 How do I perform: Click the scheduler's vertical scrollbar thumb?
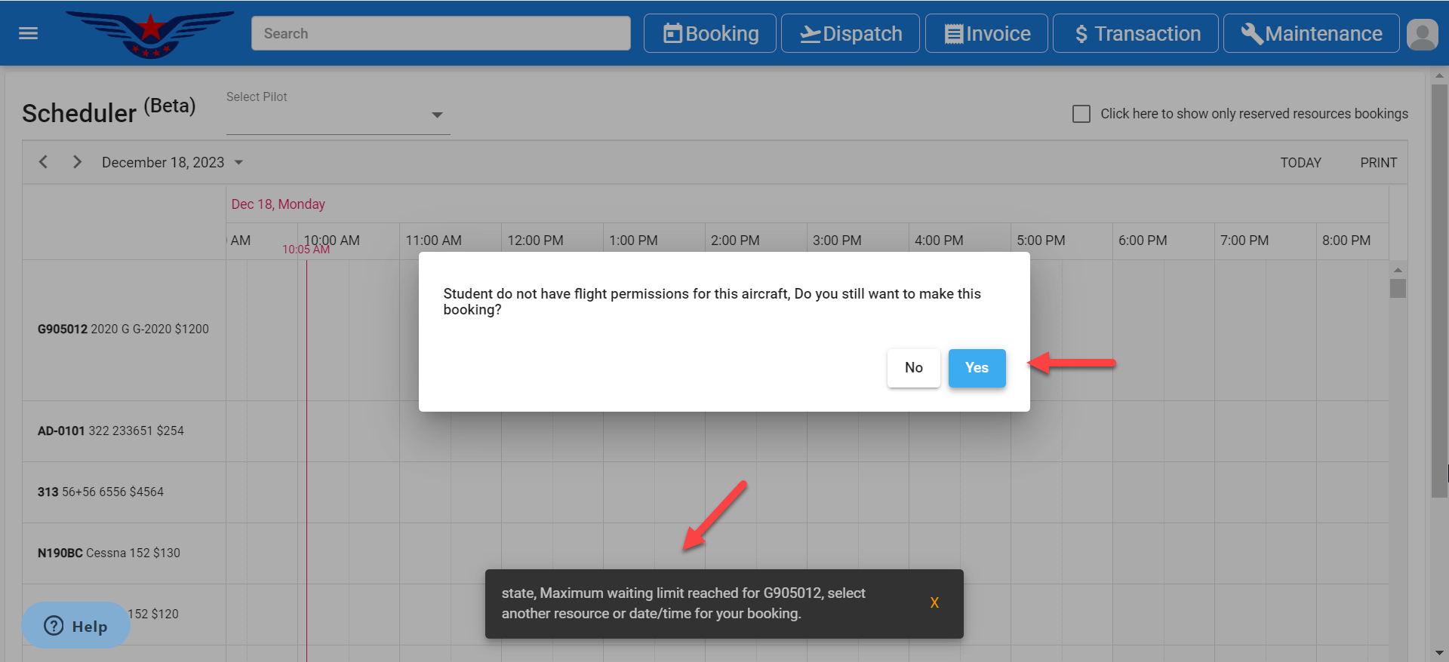click(1398, 289)
